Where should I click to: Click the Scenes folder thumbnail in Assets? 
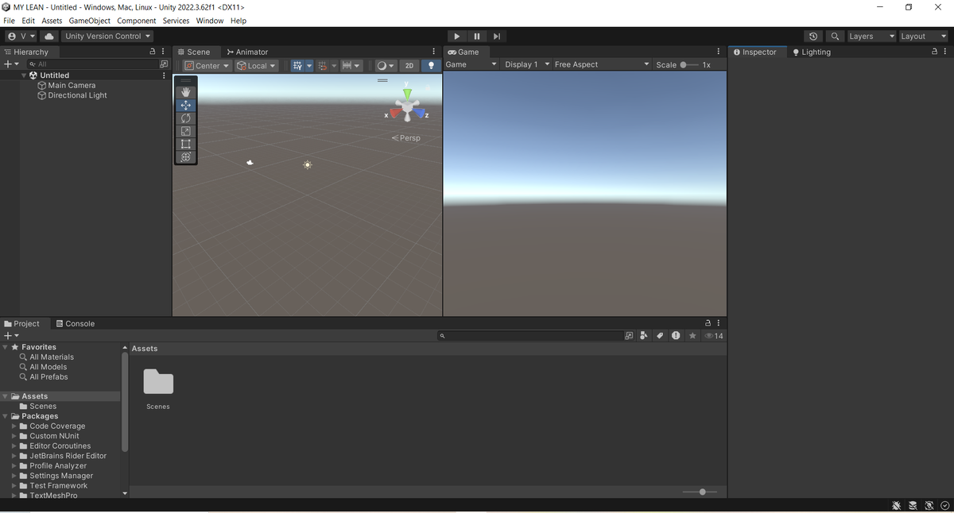[158, 382]
